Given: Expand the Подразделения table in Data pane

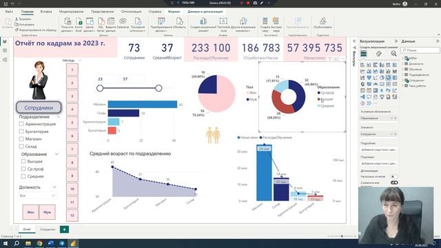Looking at the screenshot, I should (x=402, y=75).
